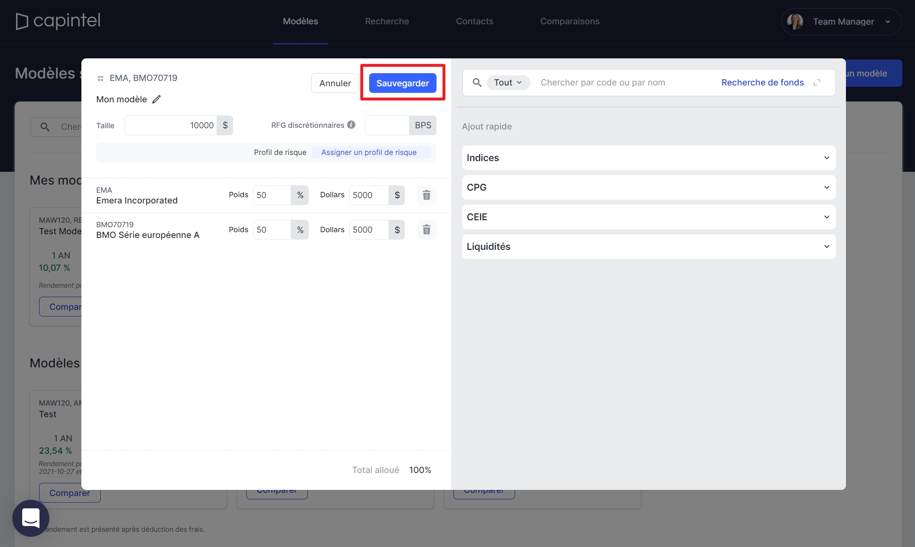
Task: Click the grid icon beside EMA, BMO70719
Action: pyautogui.click(x=100, y=78)
